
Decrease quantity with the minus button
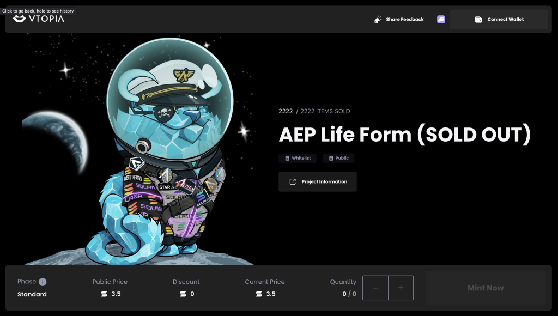375,288
